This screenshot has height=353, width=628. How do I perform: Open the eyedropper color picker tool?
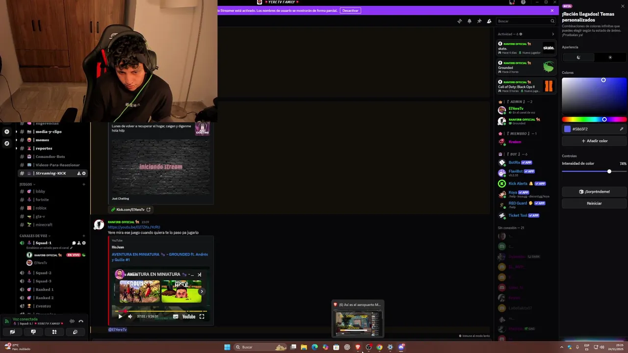coord(621,129)
